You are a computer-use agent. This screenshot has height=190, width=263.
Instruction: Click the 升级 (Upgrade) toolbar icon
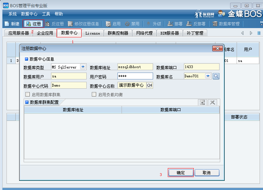[x=148, y=24]
